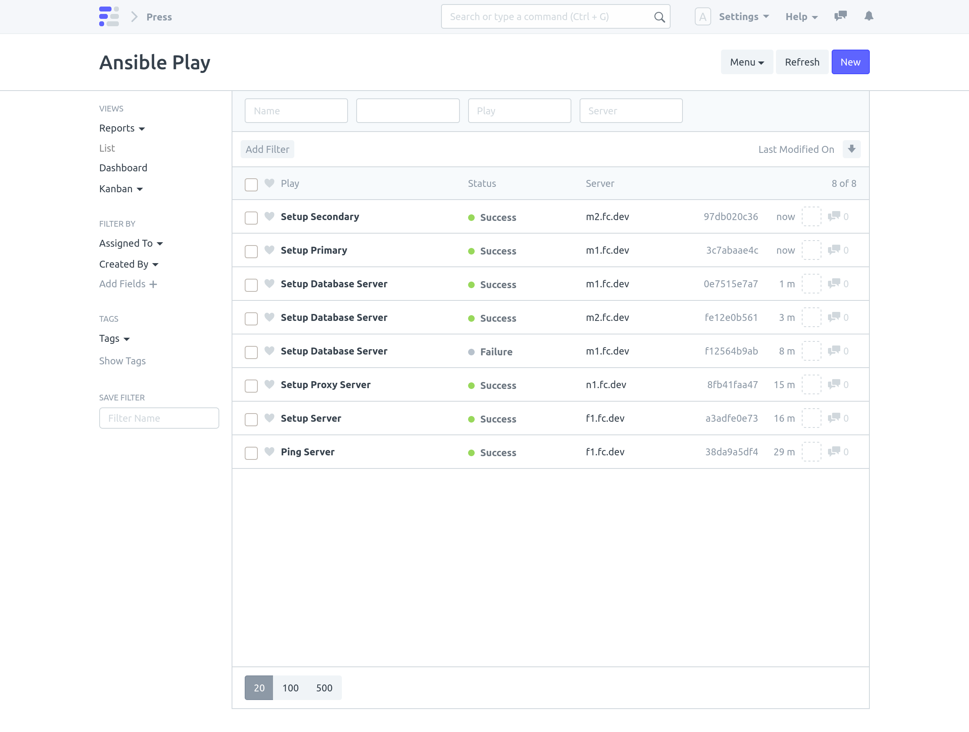
Task: Open comments on the Ping Server row
Action: (x=835, y=452)
